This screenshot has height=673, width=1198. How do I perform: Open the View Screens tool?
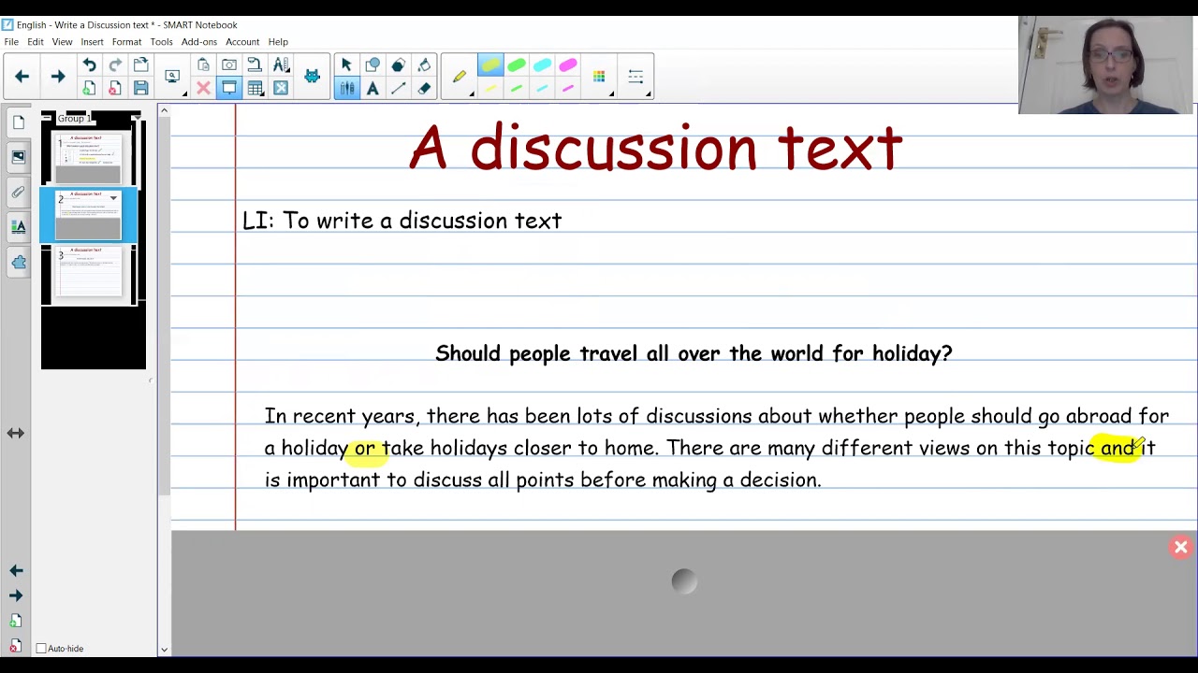click(172, 77)
